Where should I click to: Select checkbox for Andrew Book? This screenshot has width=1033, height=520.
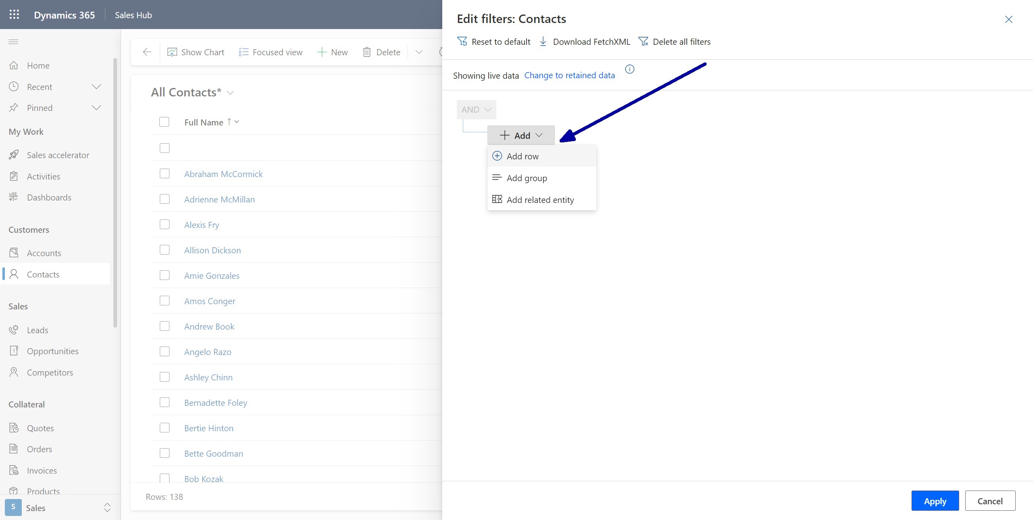(164, 326)
